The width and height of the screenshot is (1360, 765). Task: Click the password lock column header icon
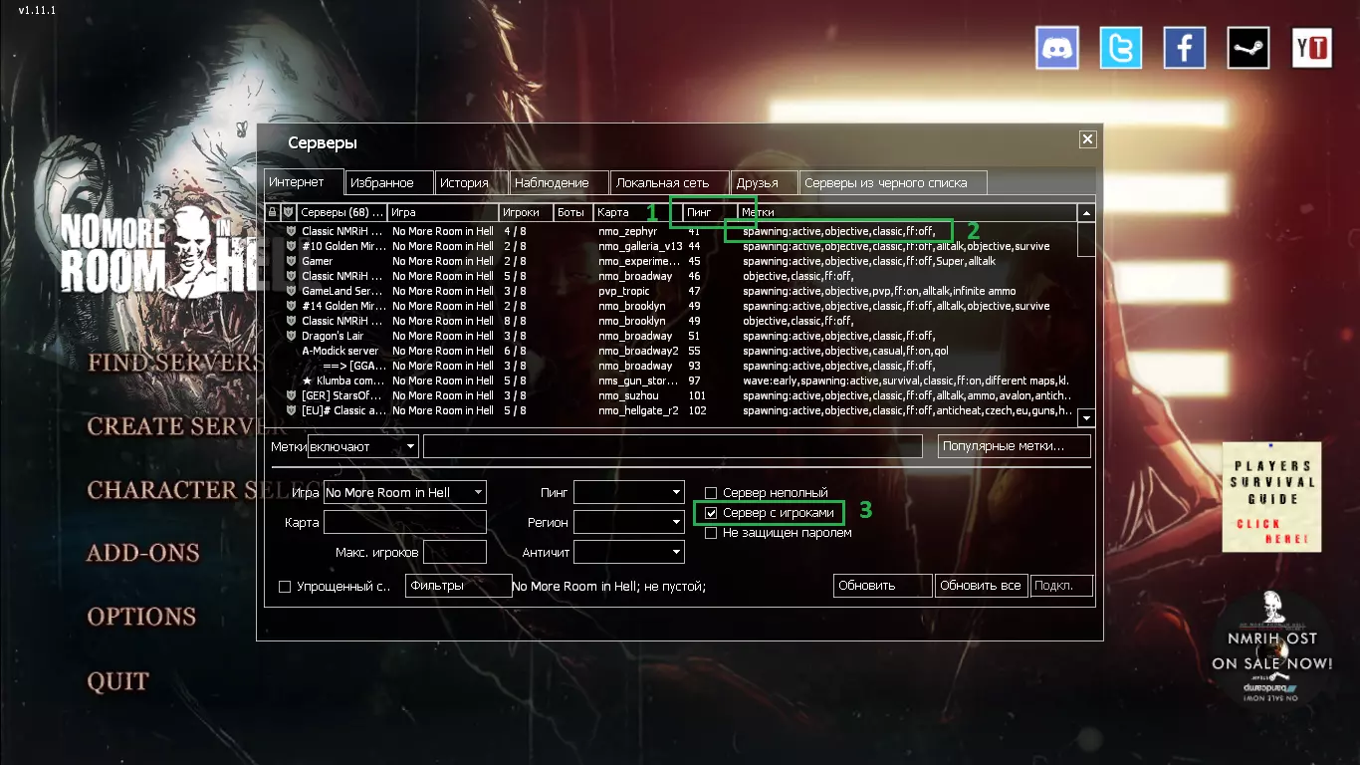272,212
